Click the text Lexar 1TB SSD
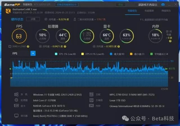The image size is (180, 126). point(118,100)
